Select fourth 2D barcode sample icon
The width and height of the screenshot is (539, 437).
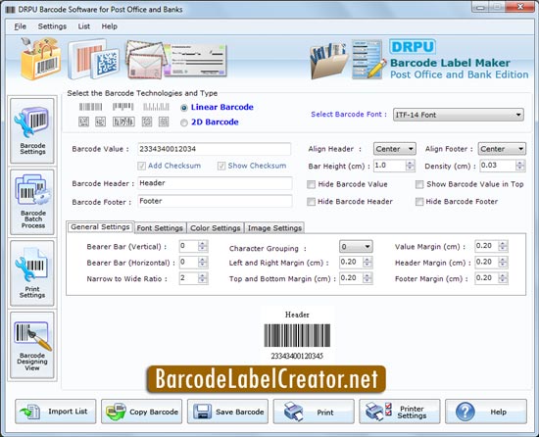[x=147, y=121]
